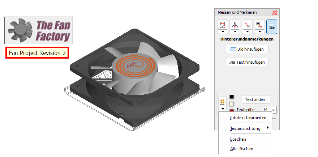
Task: Pick the black color swatch
Action: [232, 97]
